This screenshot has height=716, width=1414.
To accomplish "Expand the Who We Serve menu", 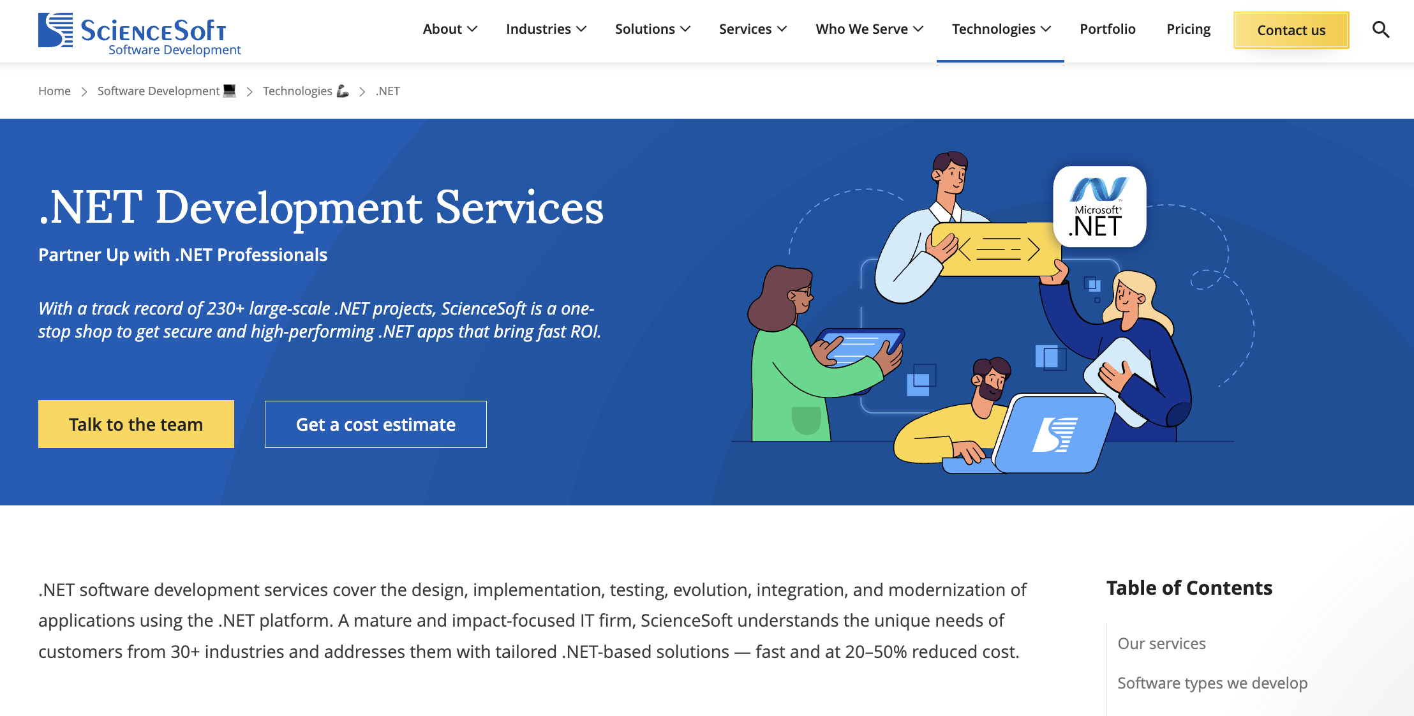I will tap(869, 29).
